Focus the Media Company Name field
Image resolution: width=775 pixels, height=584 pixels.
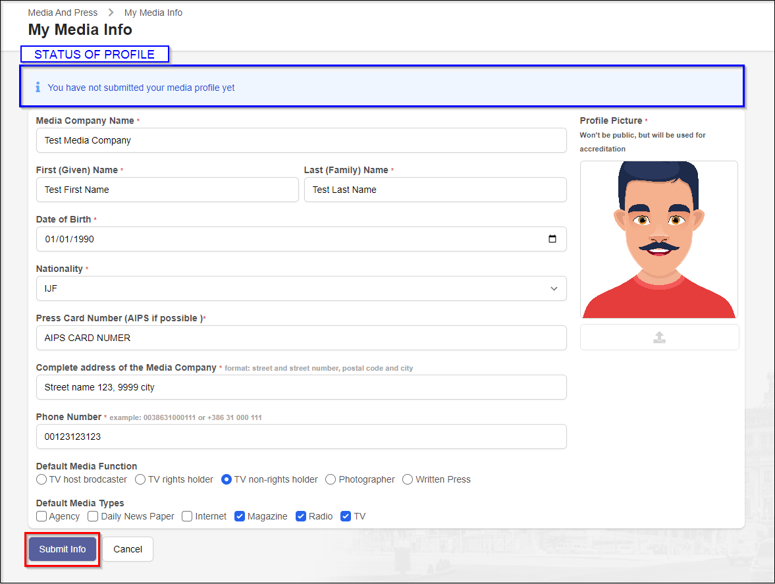click(x=301, y=140)
